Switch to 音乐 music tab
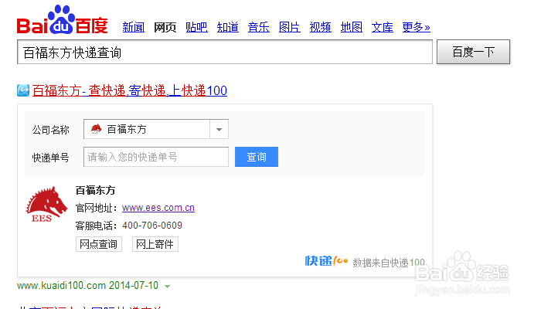541x309 pixels. pos(258,27)
